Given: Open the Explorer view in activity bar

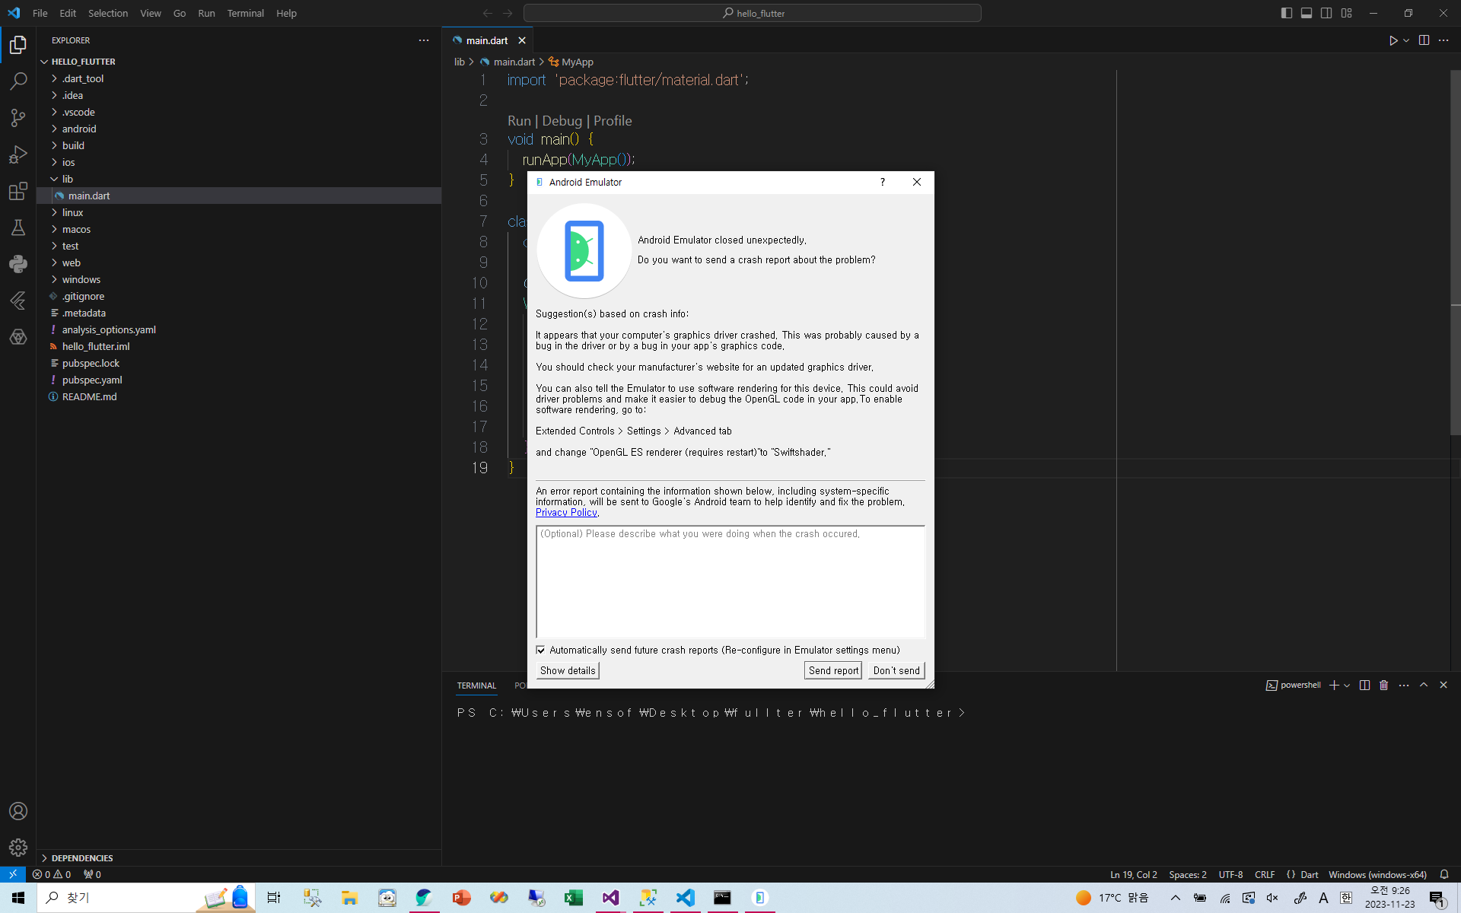Looking at the screenshot, I should tap(18, 45).
